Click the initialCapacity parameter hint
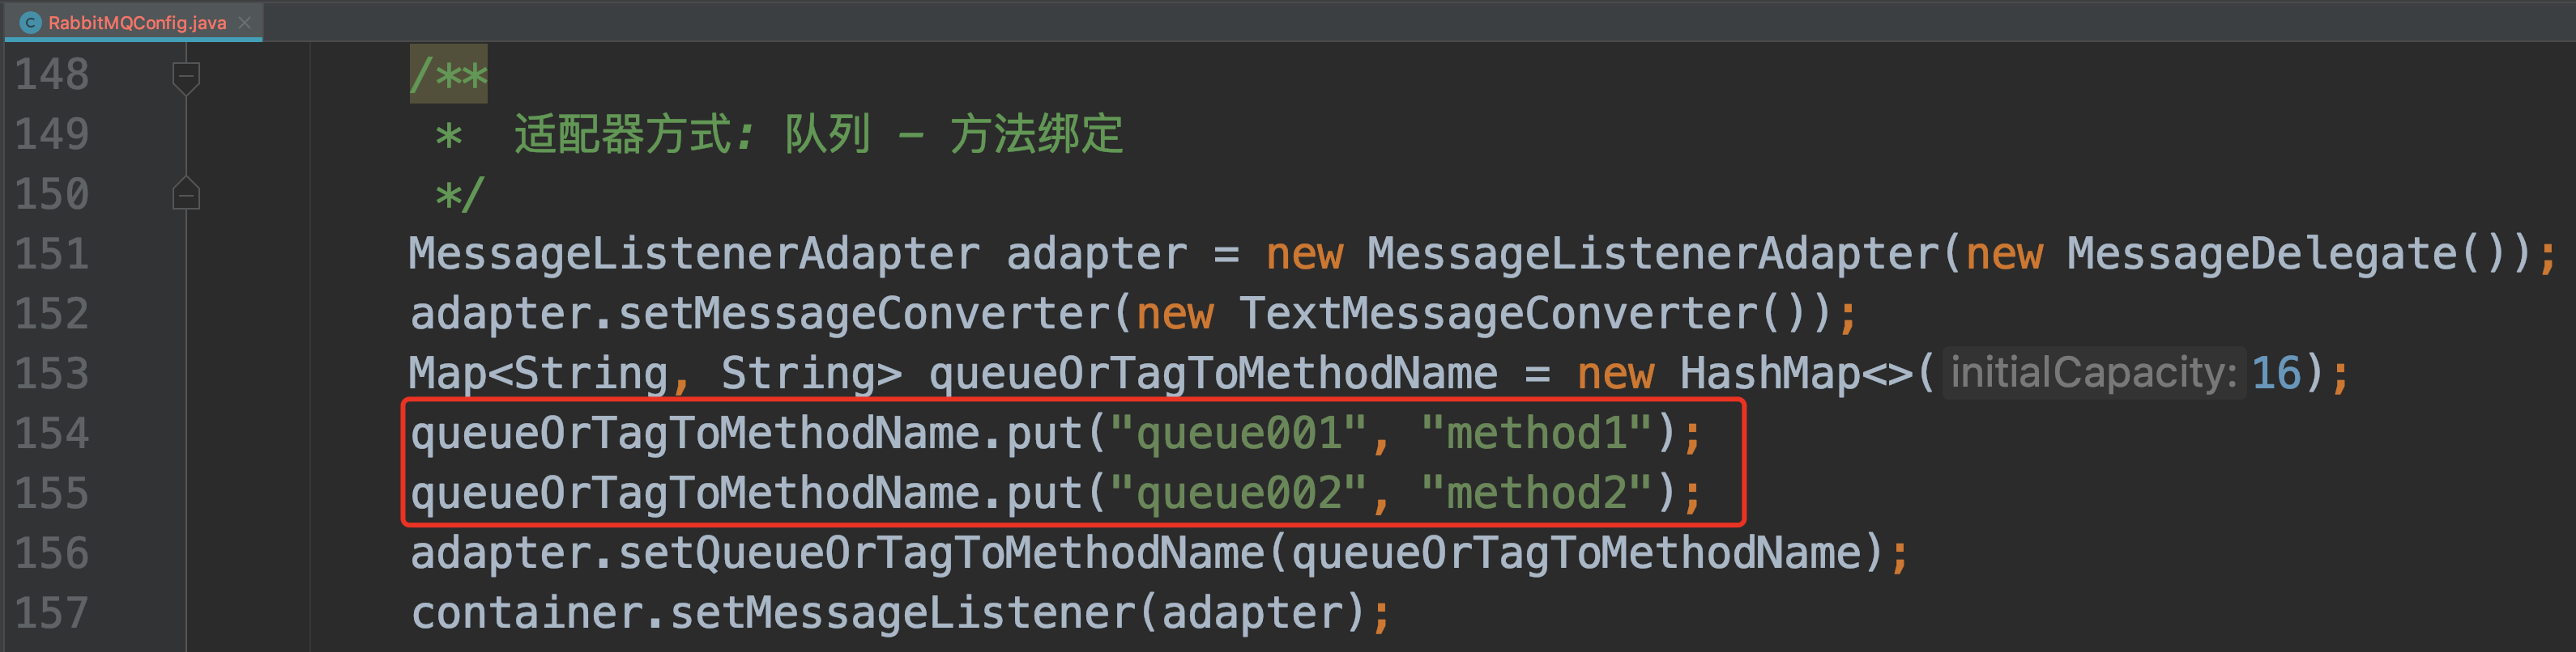Screen dimensions: 2576x652 [2093, 374]
